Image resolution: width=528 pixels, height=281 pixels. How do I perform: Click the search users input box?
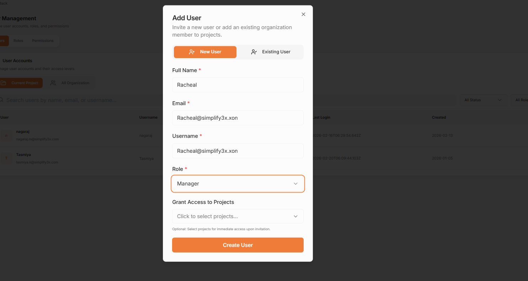pos(228,100)
